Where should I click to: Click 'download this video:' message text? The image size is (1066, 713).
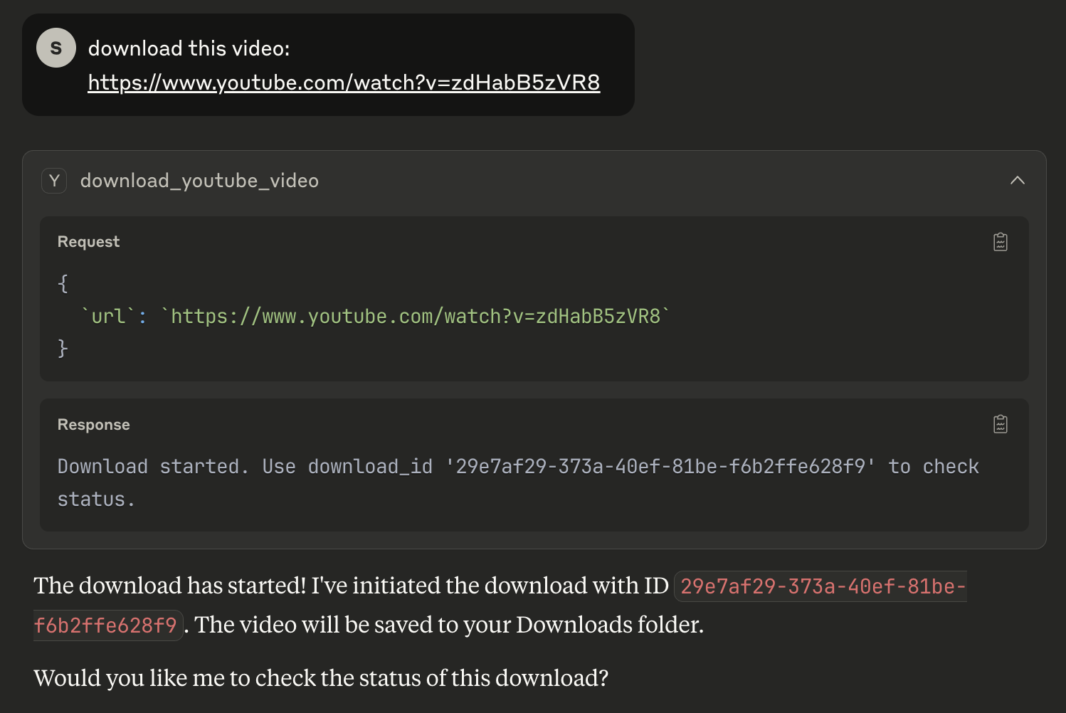click(x=189, y=48)
